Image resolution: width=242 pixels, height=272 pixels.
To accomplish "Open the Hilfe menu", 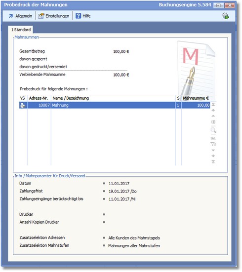I will click(x=83, y=16).
